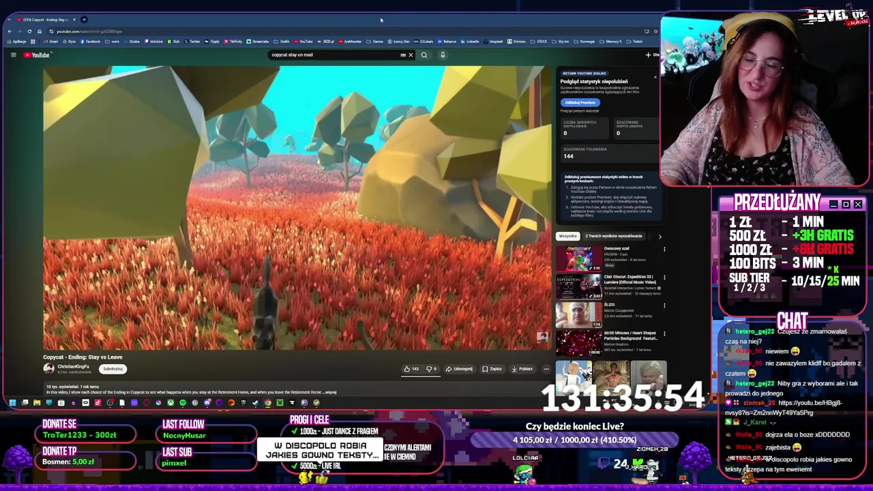Open the Norwegia bookmarks folder

tap(585, 42)
